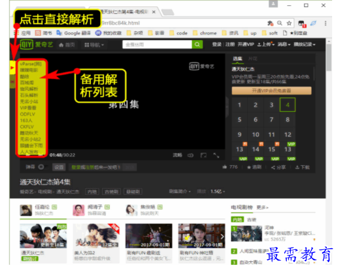
Task: Click the player widescreen mode icon
Action: tap(204, 155)
